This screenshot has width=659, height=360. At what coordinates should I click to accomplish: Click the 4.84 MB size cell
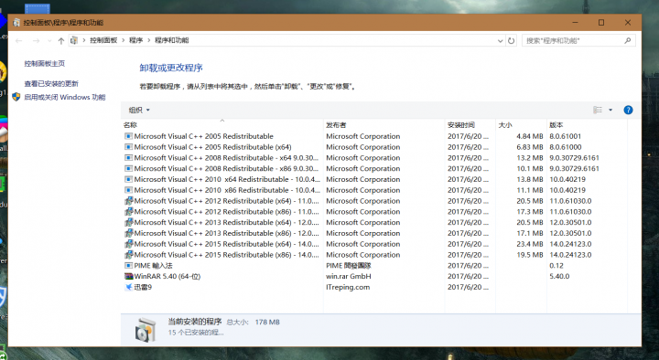point(530,136)
